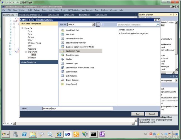181x140 pixels.
Task: Select the Workflow category
Action: pyautogui.click(x=32, y=58)
